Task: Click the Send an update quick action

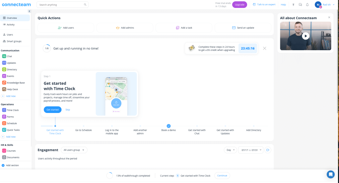Action: pyautogui.click(x=243, y=28)
